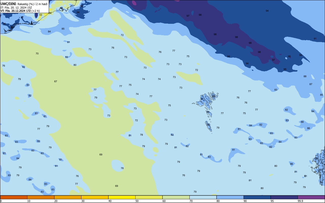
Task: Pick the indigo 95–99.9 legend block
Action: tap(284, 197)
